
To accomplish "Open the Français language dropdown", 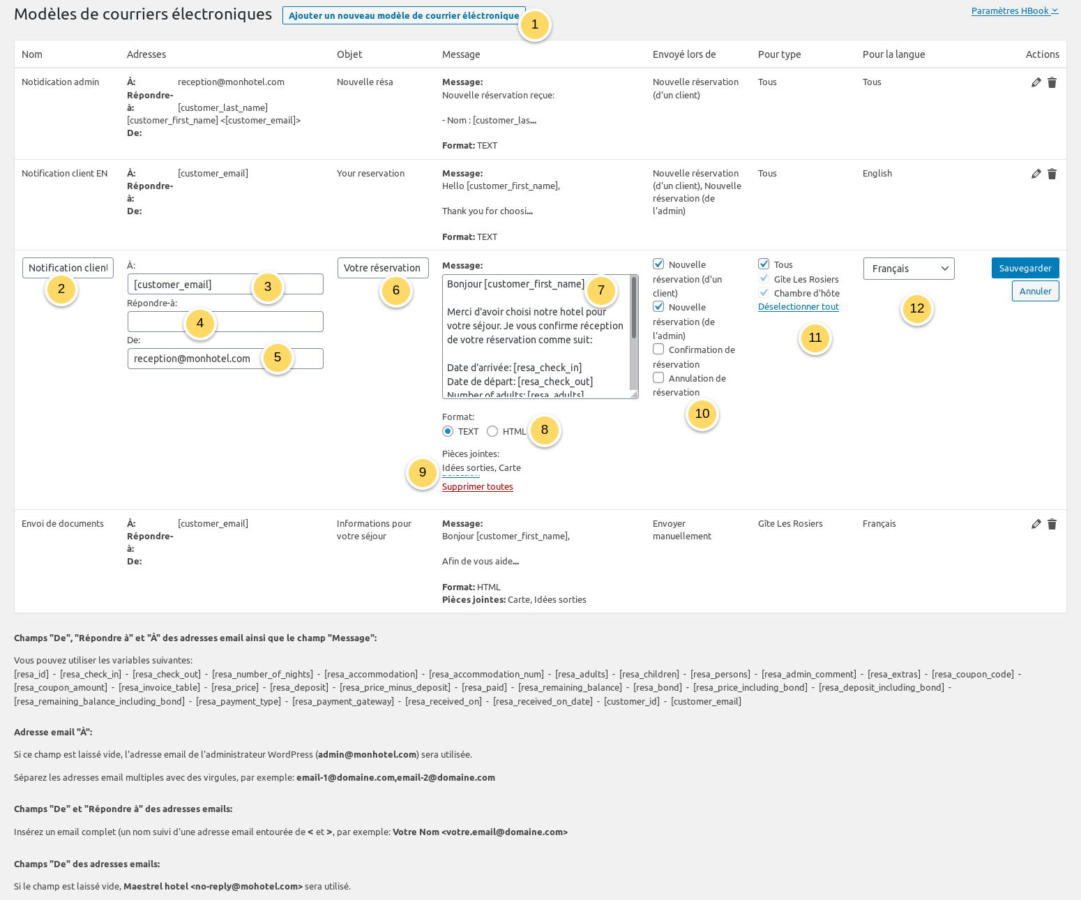I will pyautogui.click(x=908, y=269).
